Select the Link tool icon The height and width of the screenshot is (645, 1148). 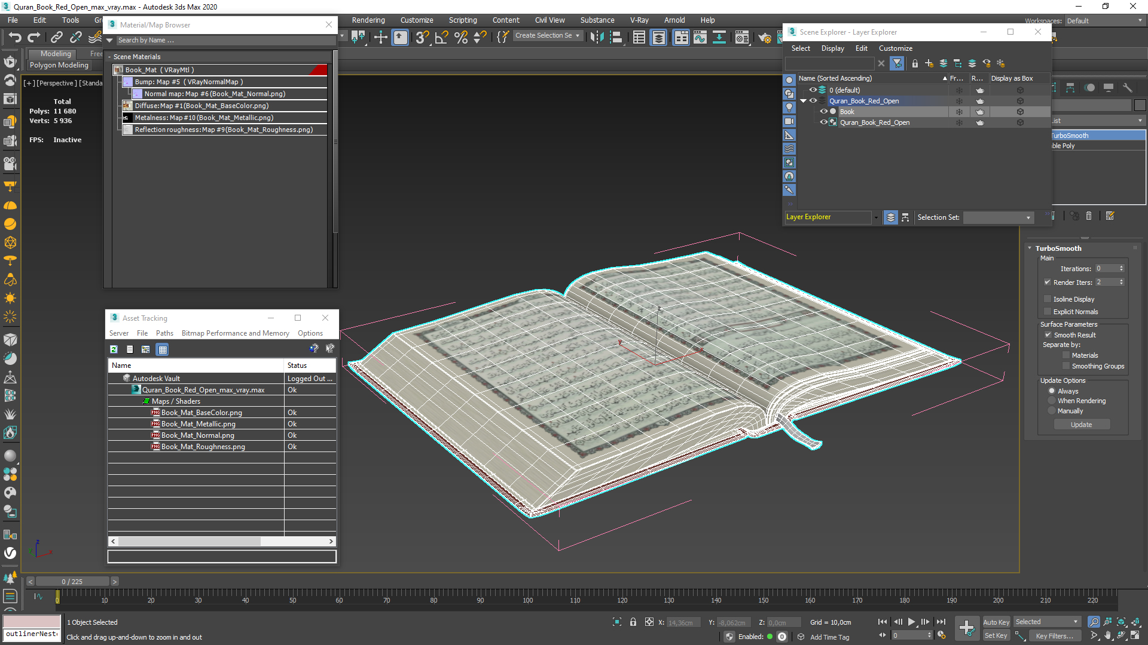tap(57, 38)
